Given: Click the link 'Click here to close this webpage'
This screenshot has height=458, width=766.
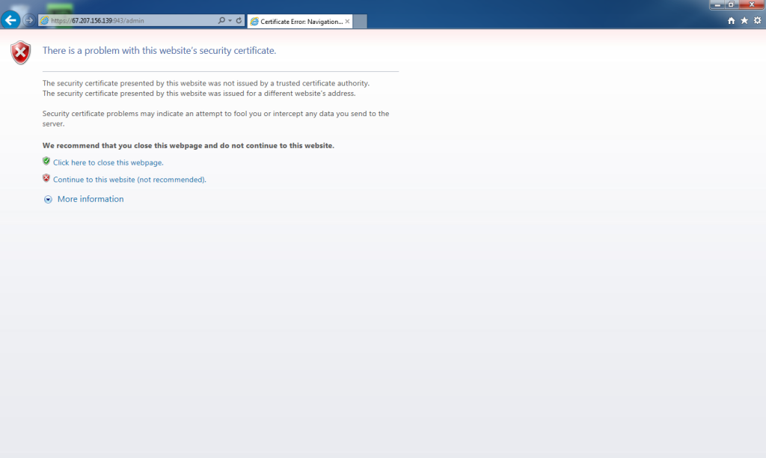Looking at the screenshot, I should (108, 162).
